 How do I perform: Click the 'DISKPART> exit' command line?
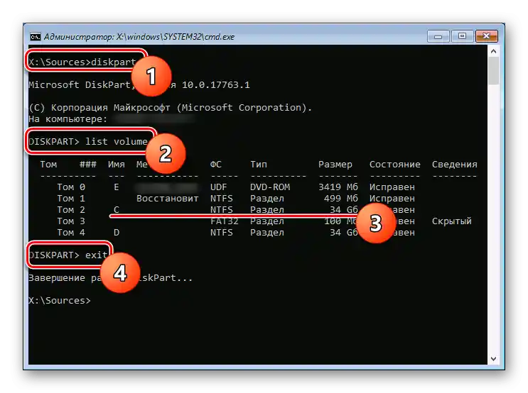click(x=68, y=255)
